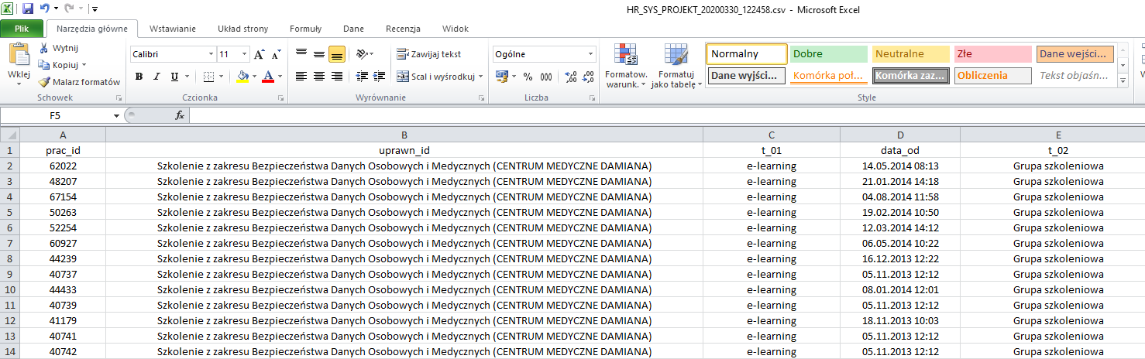Toggle italic formatting

point(156,77)
